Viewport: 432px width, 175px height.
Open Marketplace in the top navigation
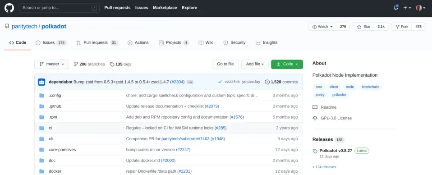[165, 8]
